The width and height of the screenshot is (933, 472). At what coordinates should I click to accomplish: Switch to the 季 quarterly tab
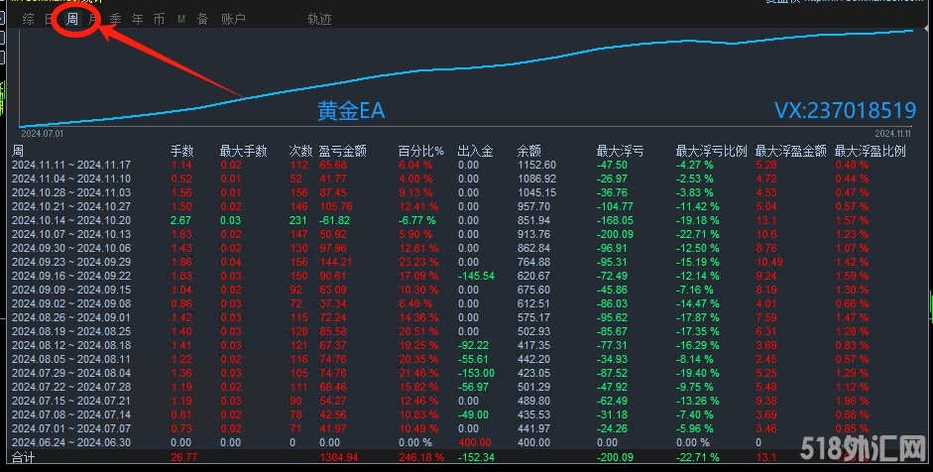tap(115, 19)
